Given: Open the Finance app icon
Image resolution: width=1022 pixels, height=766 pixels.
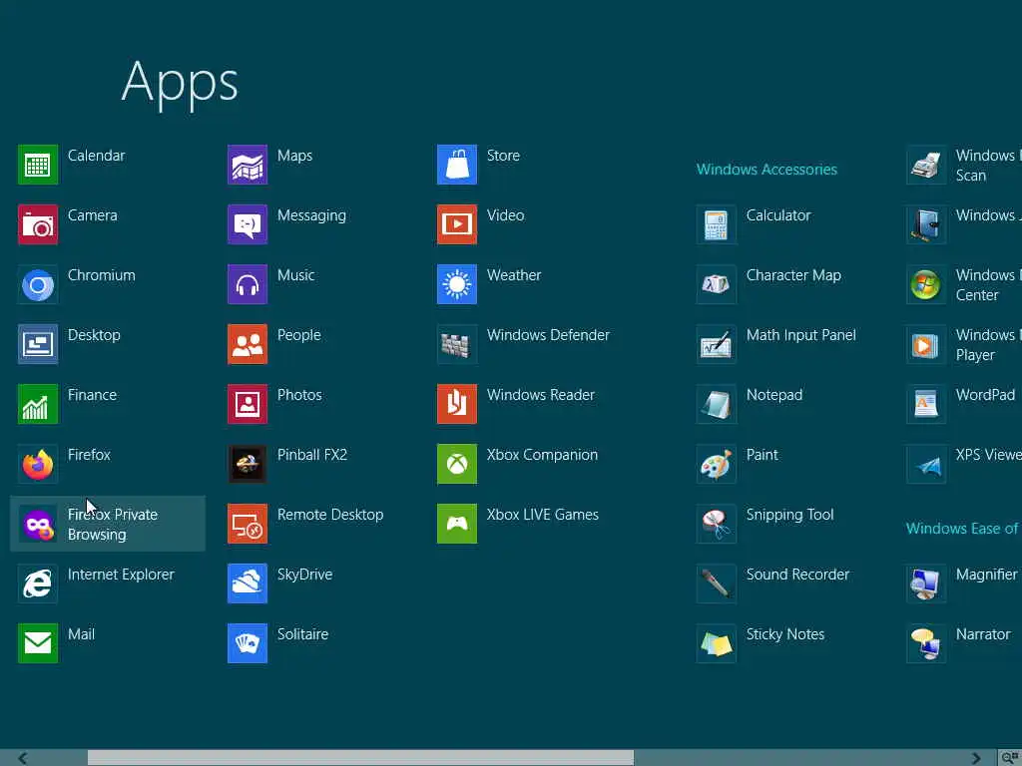Looking at the screenshot, I should (x=38, y=405).
